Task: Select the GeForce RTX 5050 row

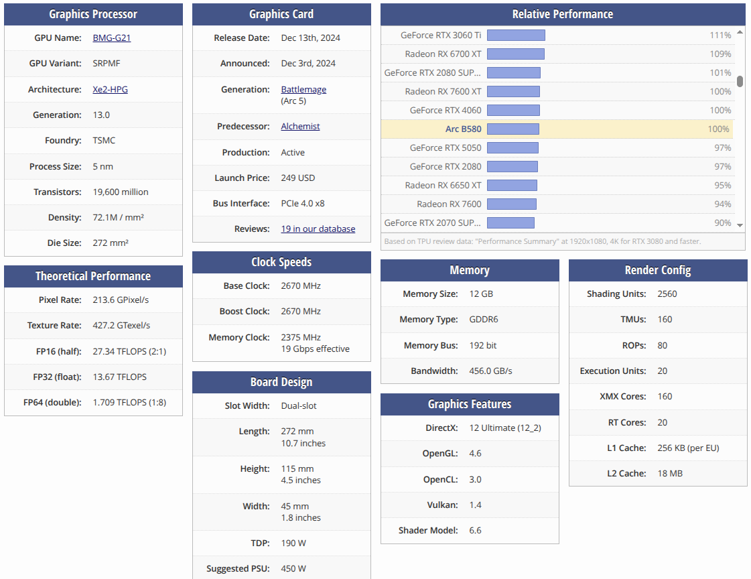Action: [557, 147]
